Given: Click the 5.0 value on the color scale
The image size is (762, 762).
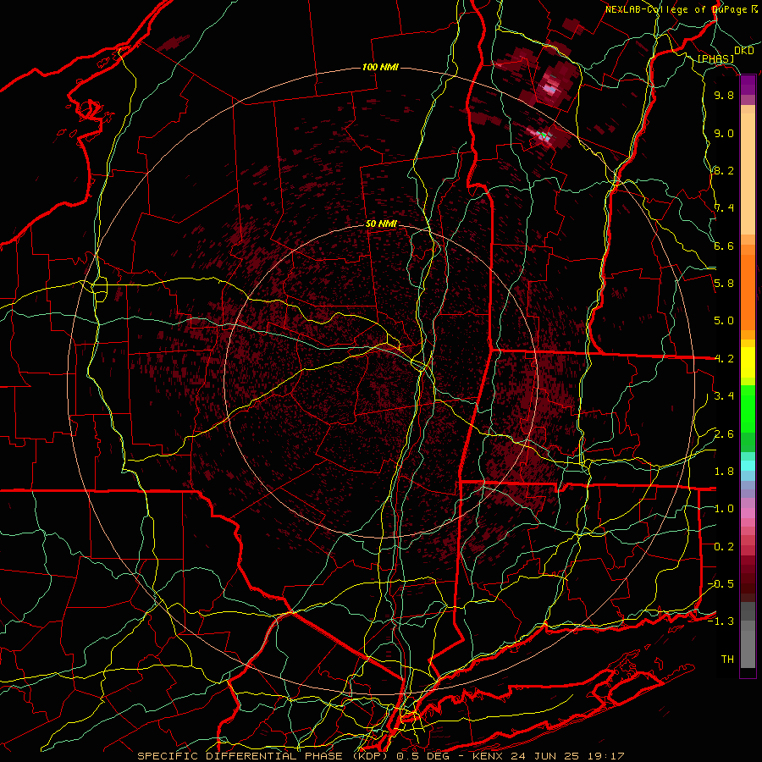Looking at the screenshot, I should pyautogui.click(x=724, y=321).
